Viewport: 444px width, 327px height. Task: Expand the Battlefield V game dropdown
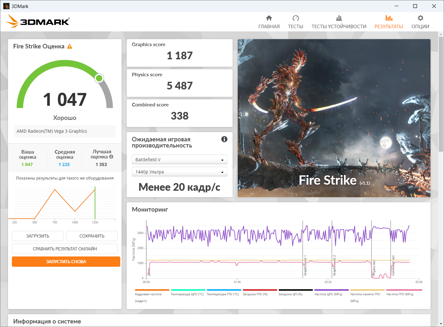coord(179,160)
